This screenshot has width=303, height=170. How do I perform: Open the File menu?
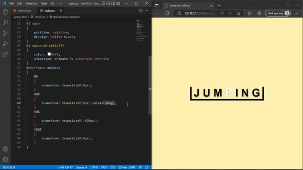(x=11, y=3)
